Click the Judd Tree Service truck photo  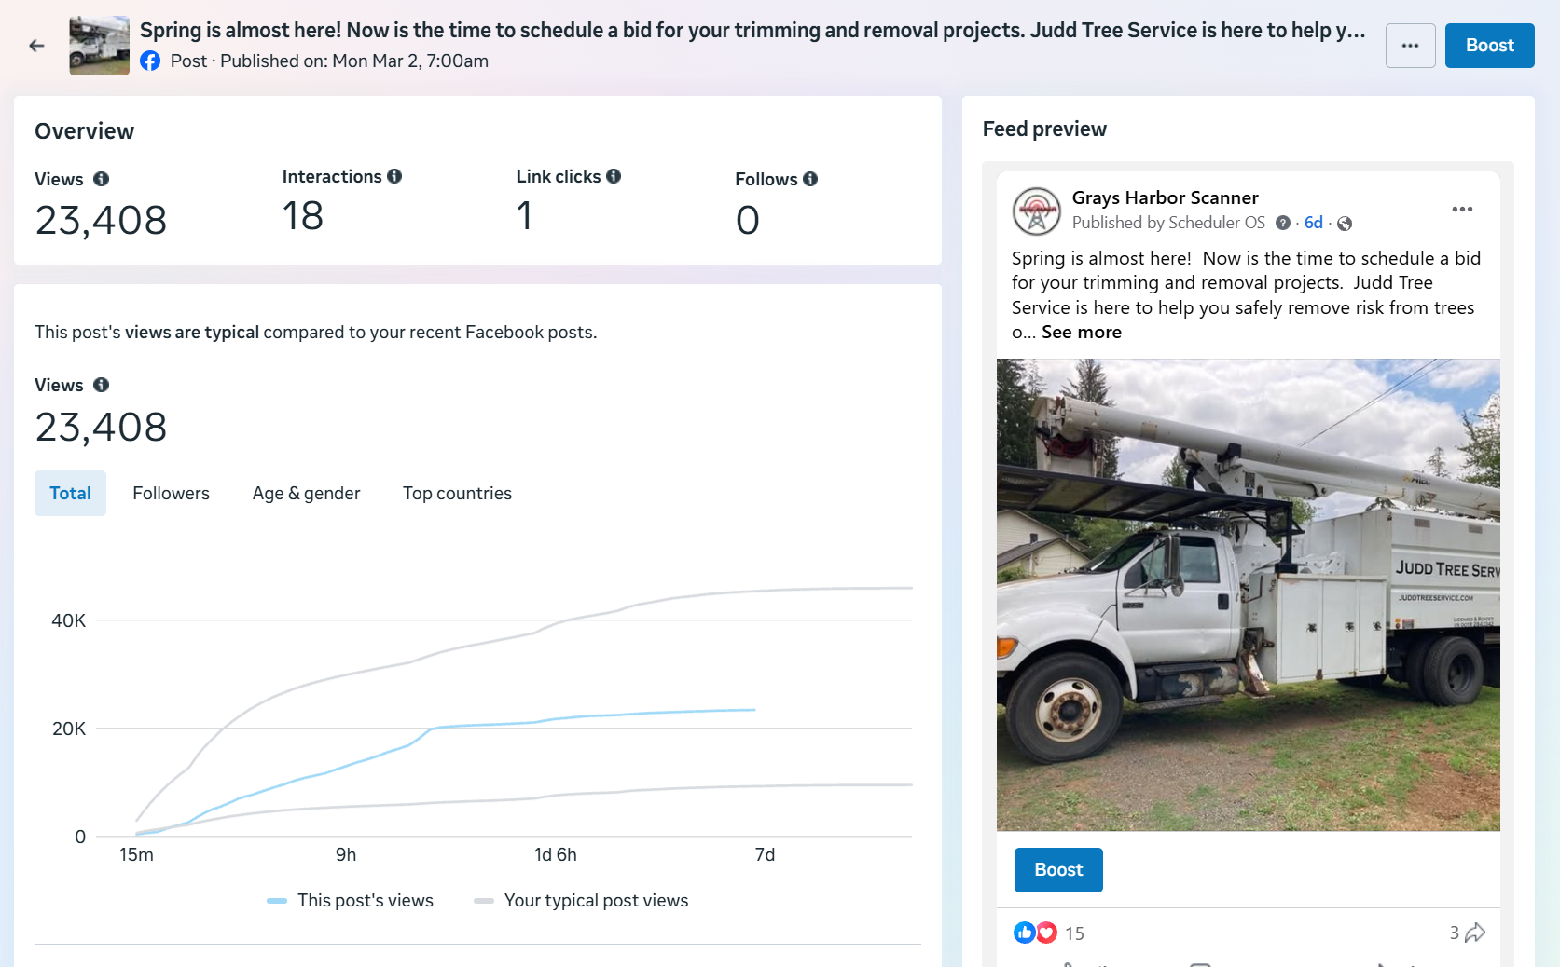pos(1248,594)
